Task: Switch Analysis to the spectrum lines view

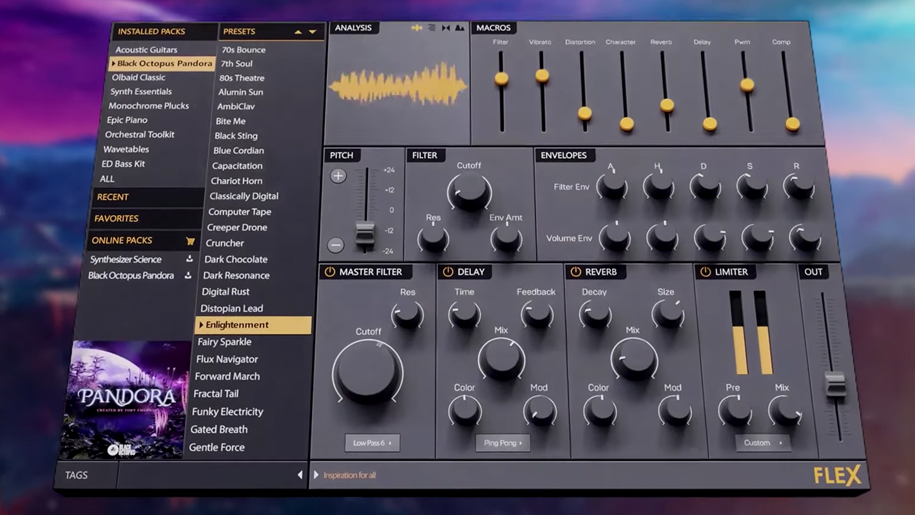Action: [432, 28]
